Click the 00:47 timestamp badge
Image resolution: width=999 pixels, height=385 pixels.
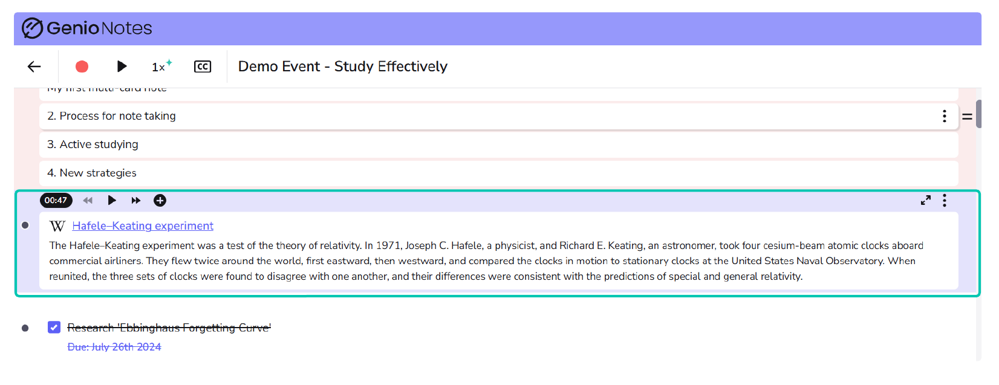click(56, 200)
